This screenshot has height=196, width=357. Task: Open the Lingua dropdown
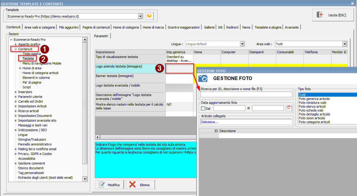242,44
